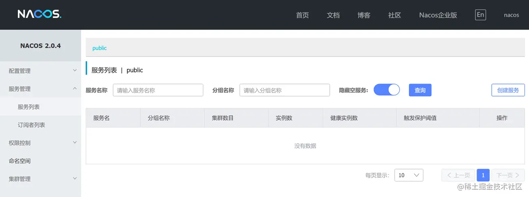The height and width of the screenshot is (197, 529).
Task: Focus the 分组名称 input field
Action: (284, 90)
